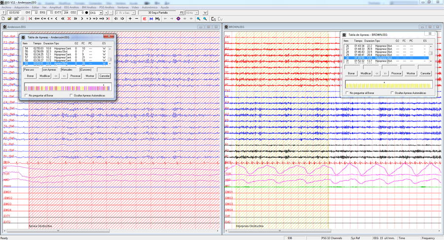444x240 pixels.
Task: Click Mostrar in BROWN apnea table
Action: 411,73
